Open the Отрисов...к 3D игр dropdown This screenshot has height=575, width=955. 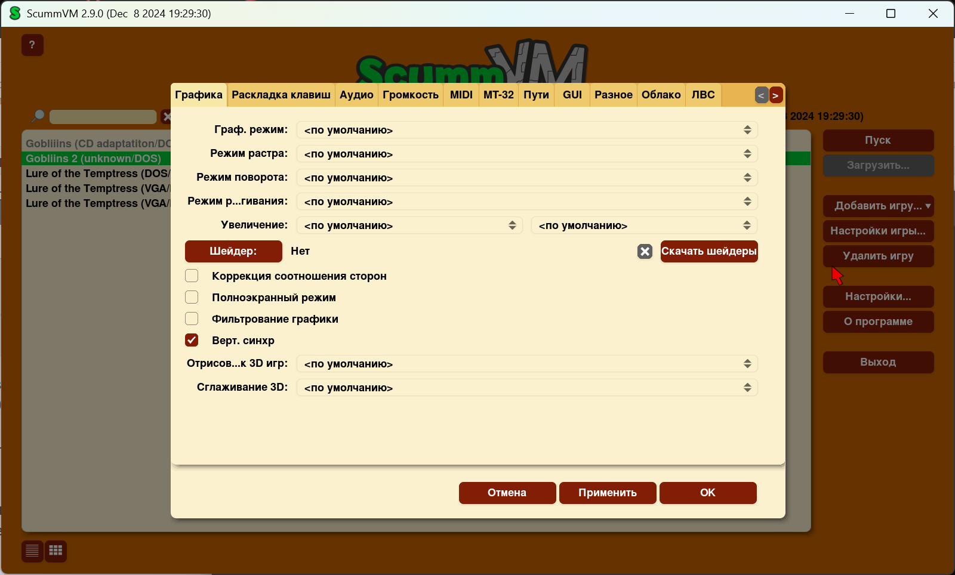(x=527, y=364)
